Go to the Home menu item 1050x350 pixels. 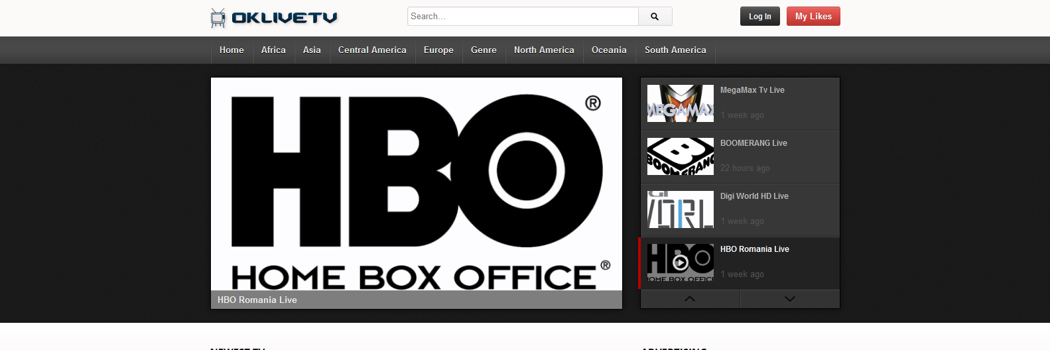(231, 50)
